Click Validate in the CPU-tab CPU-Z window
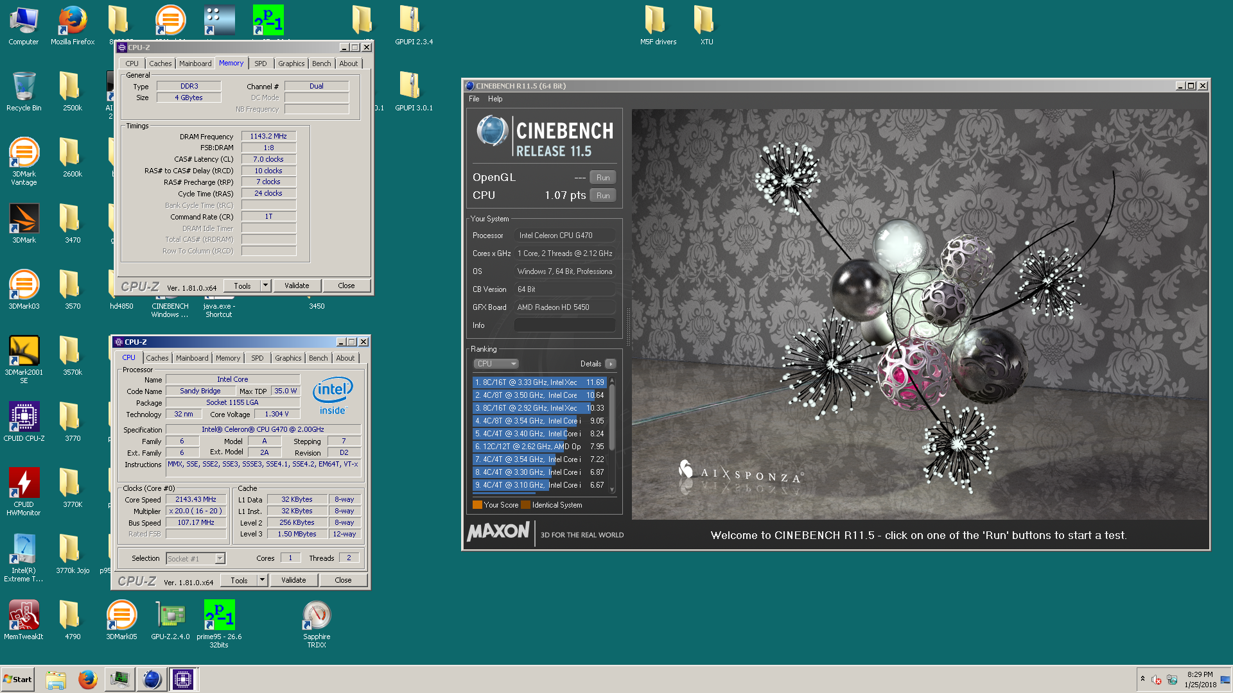 pos(293,580)
